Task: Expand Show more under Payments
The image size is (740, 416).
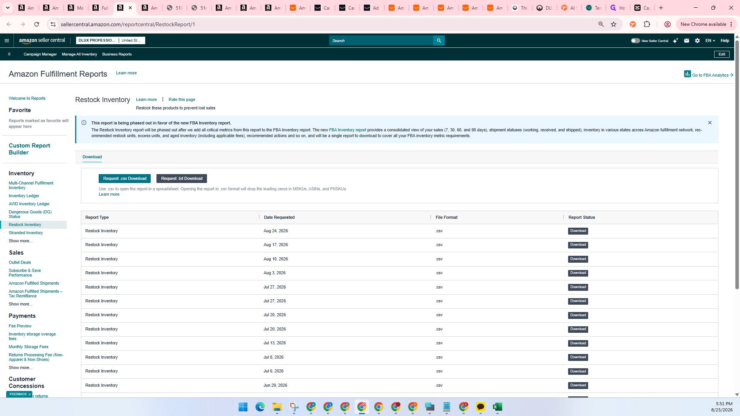Action: pos(20,367)
